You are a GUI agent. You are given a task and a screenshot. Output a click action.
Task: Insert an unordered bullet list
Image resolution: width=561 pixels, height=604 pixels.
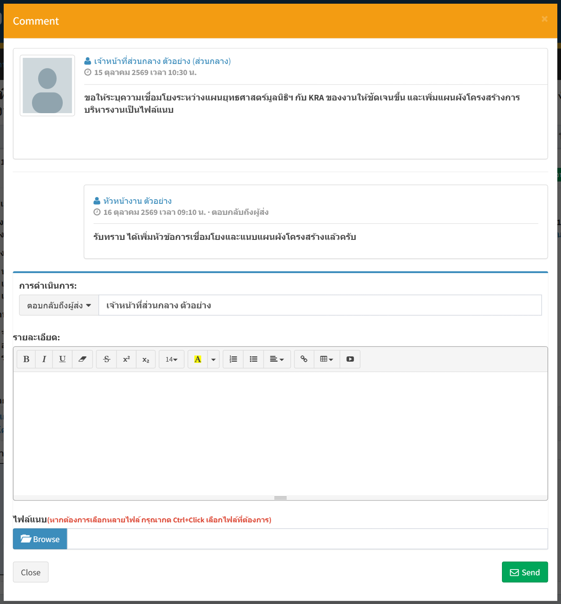[253, 359]
